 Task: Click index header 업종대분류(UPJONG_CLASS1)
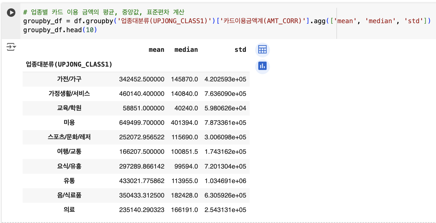pos(69,64)
